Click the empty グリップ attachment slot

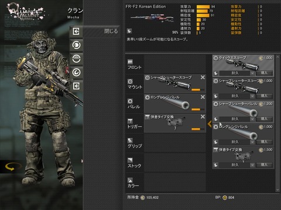click(x=175, y=143)
